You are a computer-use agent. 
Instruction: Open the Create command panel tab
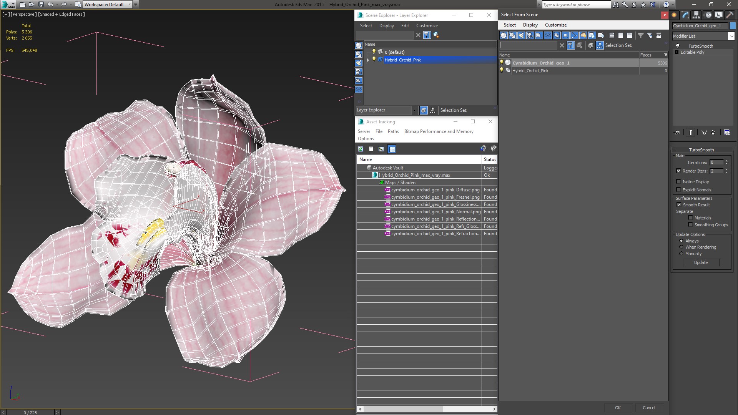pos(674,15)
